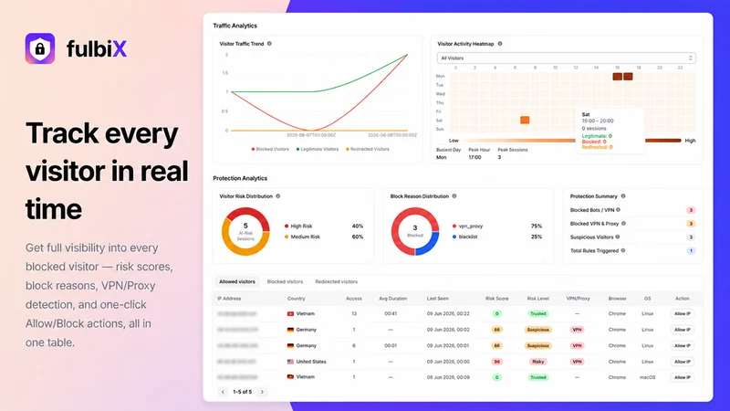This screenshot has height=411, width=730.
Task: Click info icon next to Blocked Bots / VPN
Action: coord(619,210)
